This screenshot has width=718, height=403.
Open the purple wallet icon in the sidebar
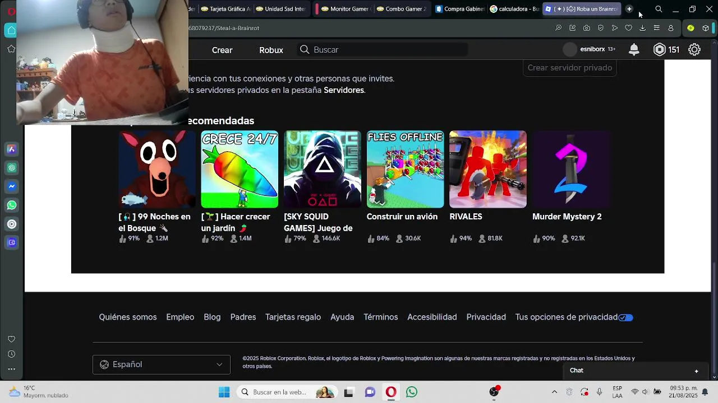pos(11,242)
